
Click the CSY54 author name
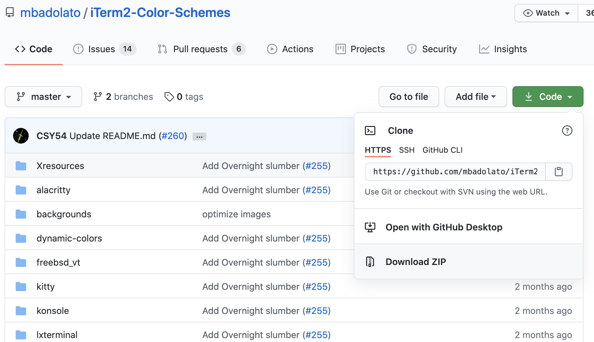pyautogui.click(x=52, y=136)
